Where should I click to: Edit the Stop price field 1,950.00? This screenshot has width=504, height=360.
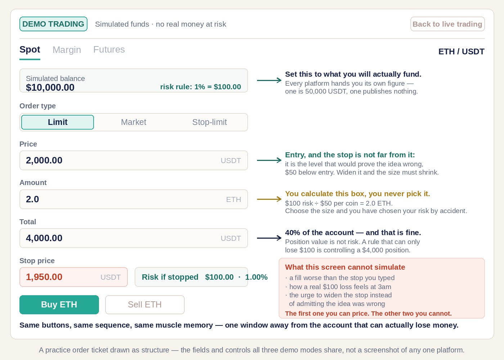[73, 277]
